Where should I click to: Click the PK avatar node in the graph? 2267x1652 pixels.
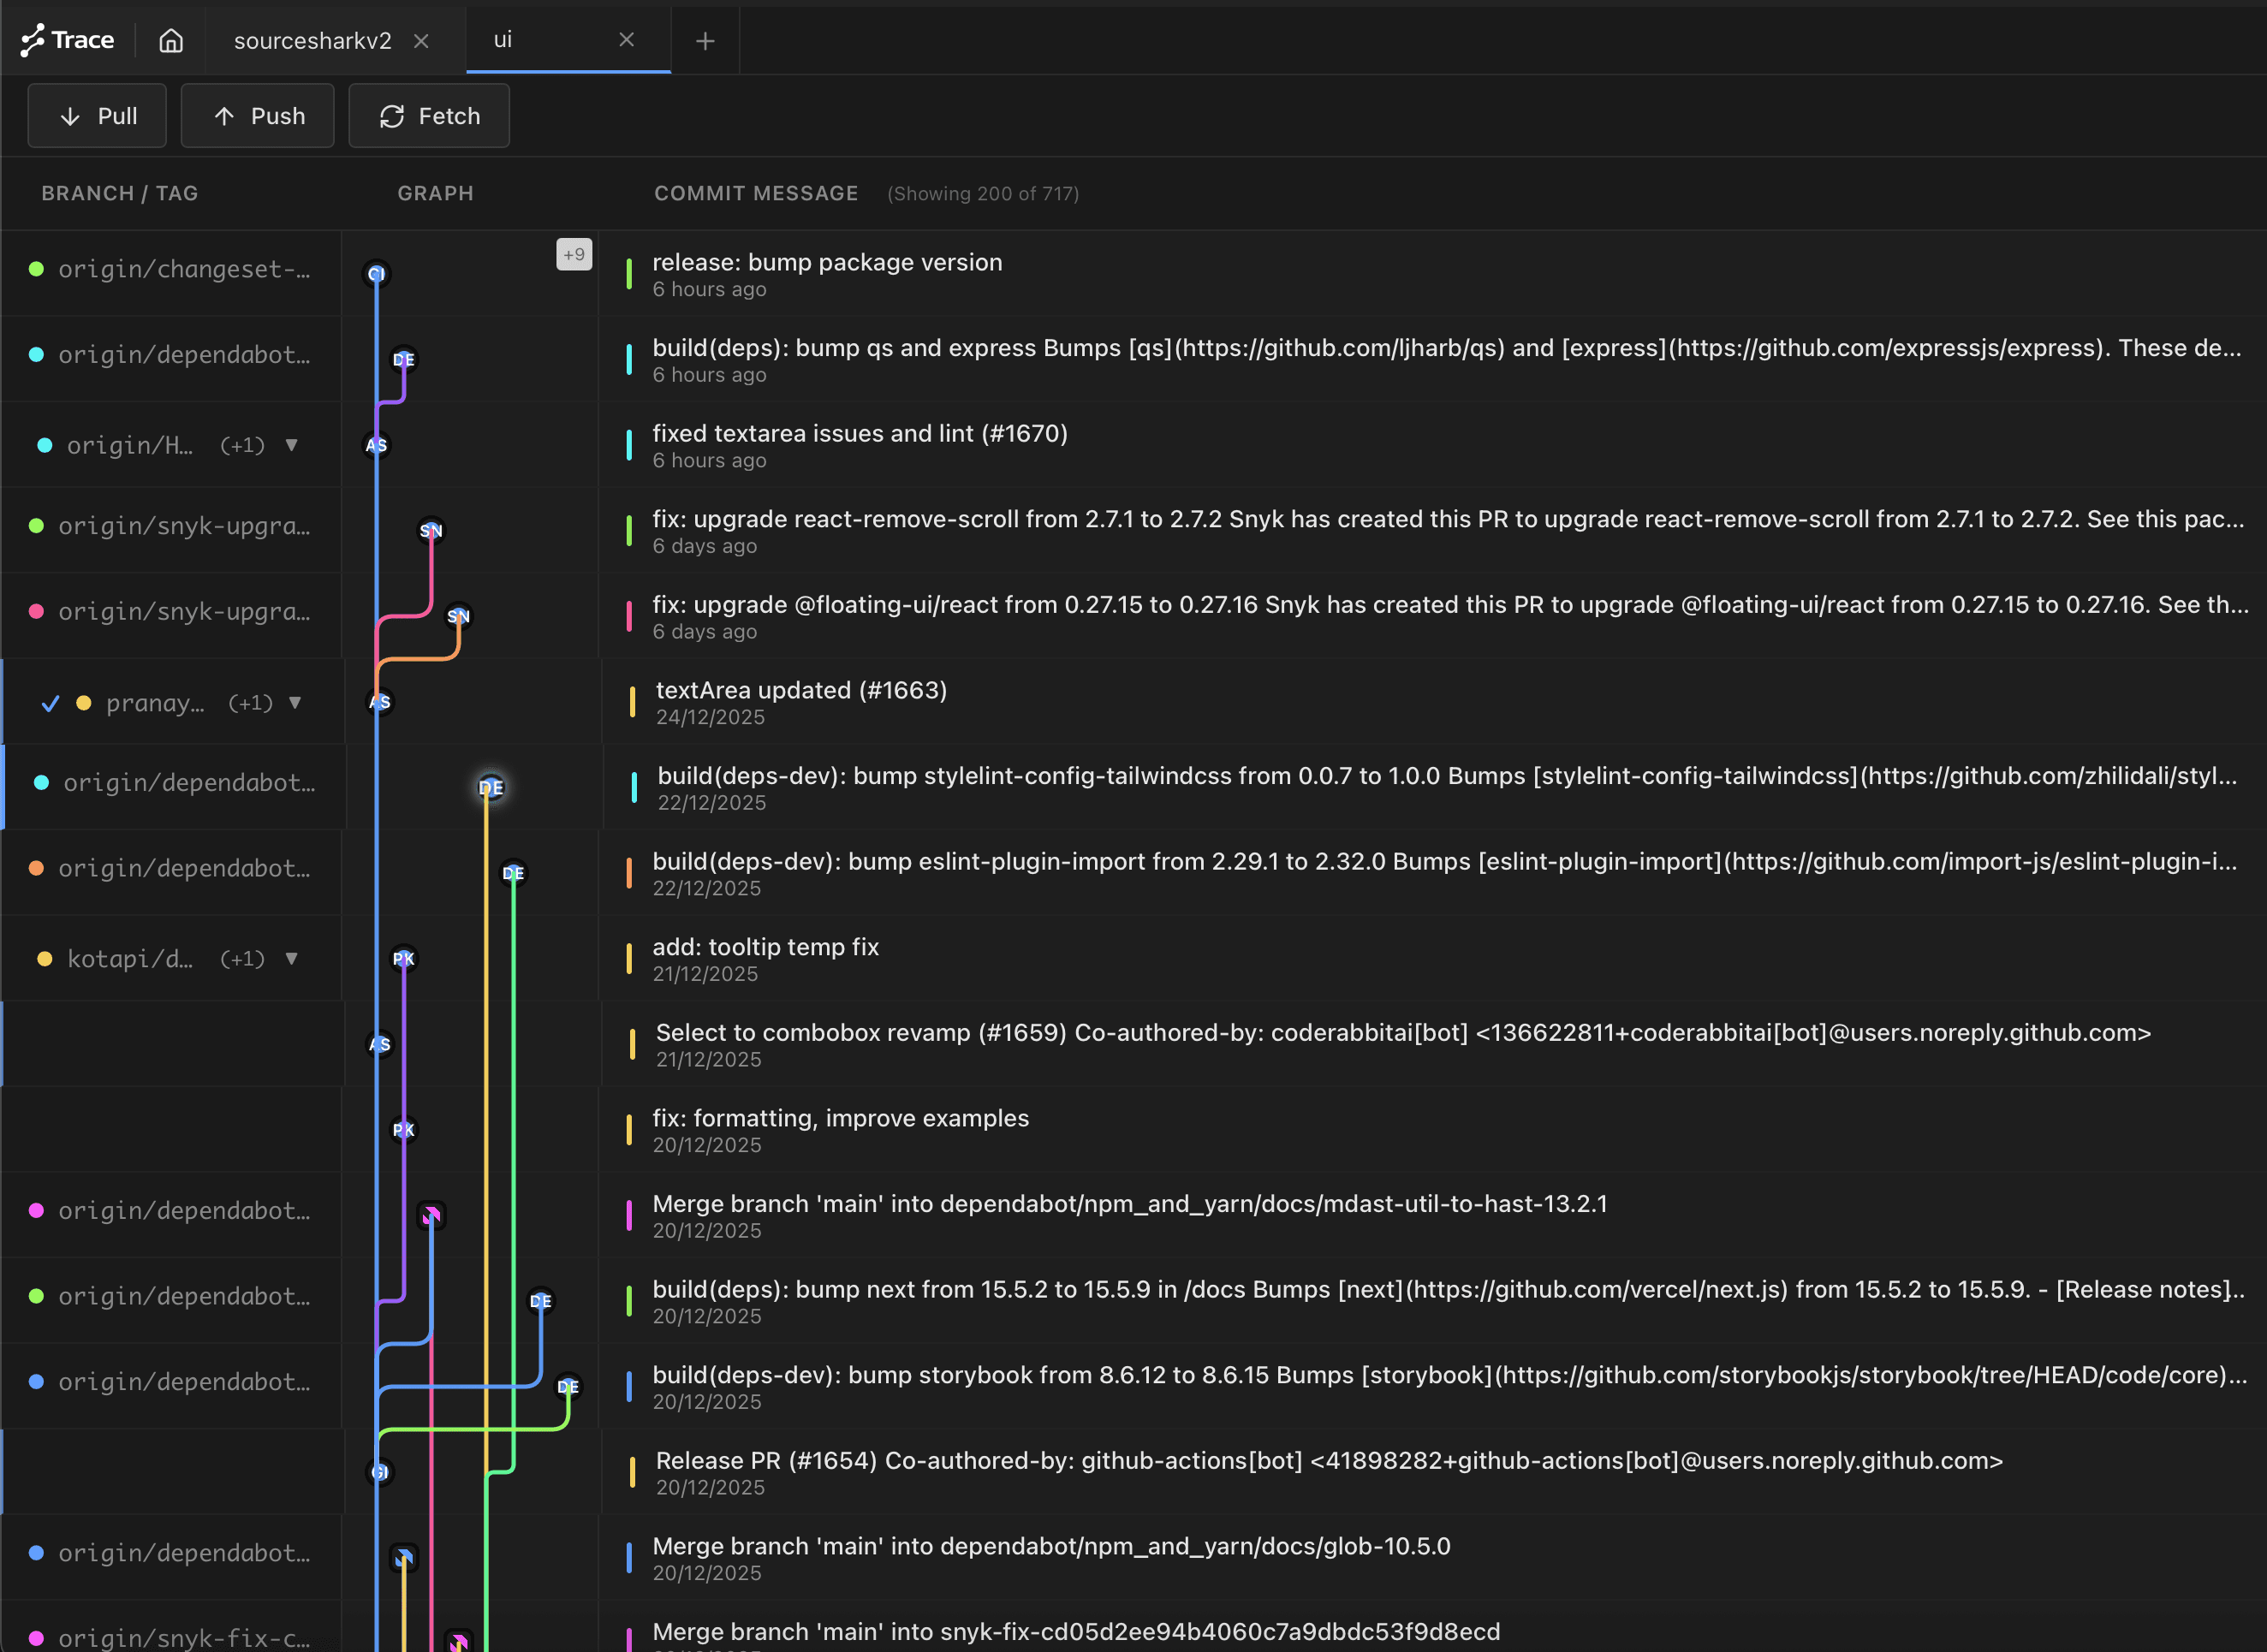pos(403,958)
